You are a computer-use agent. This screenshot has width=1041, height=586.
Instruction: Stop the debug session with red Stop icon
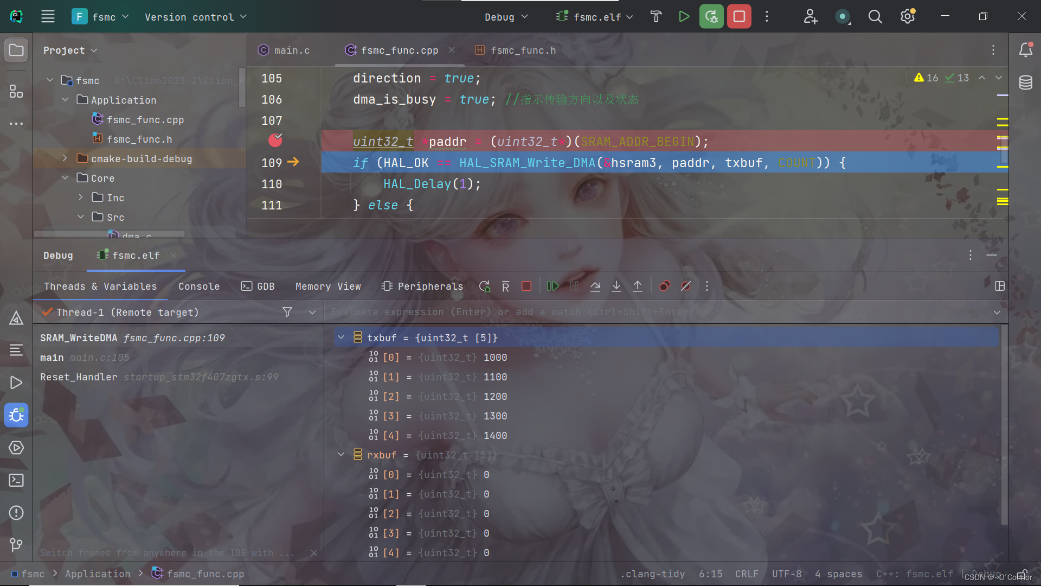click(739, 16)
